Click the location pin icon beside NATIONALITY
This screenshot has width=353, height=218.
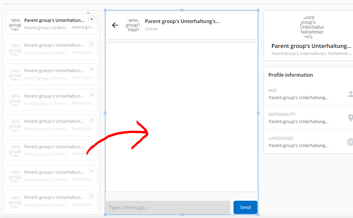point(351,118)
